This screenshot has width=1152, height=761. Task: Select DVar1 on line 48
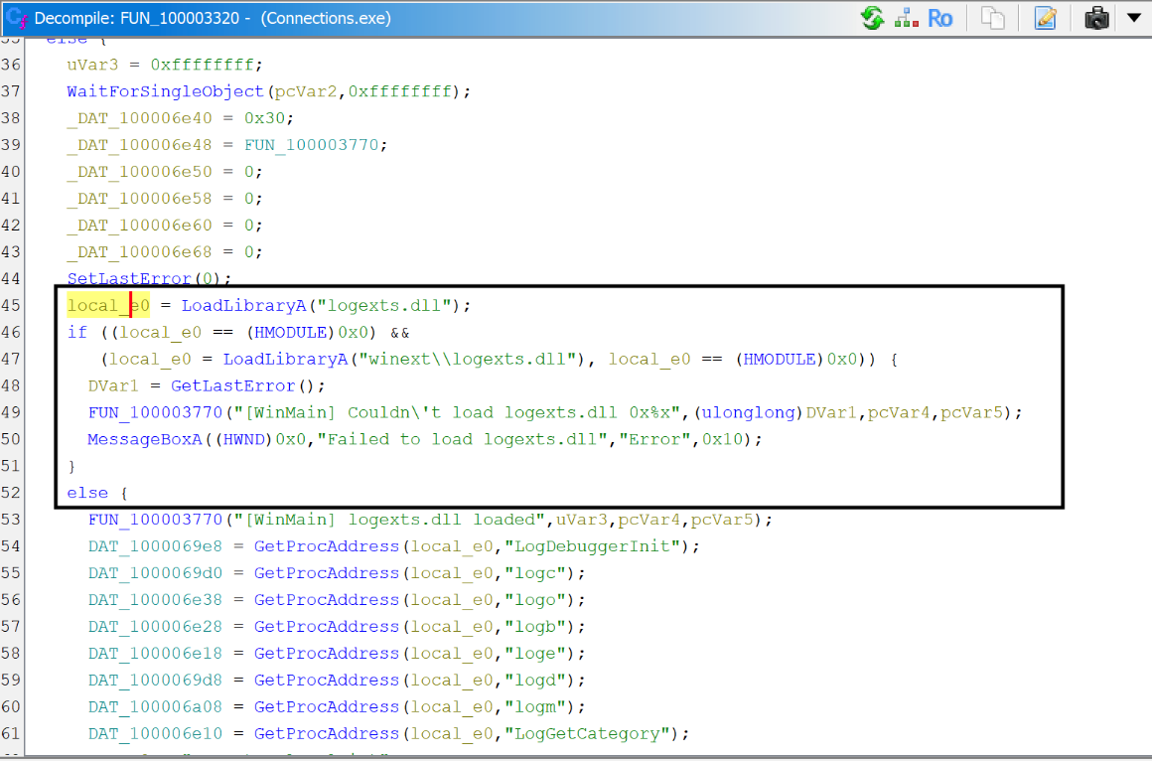click(114, 386)
